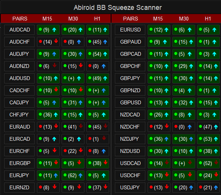This screenshot has height=195, width=221.
Task: Click the left M15 column header
Action: 47,19
